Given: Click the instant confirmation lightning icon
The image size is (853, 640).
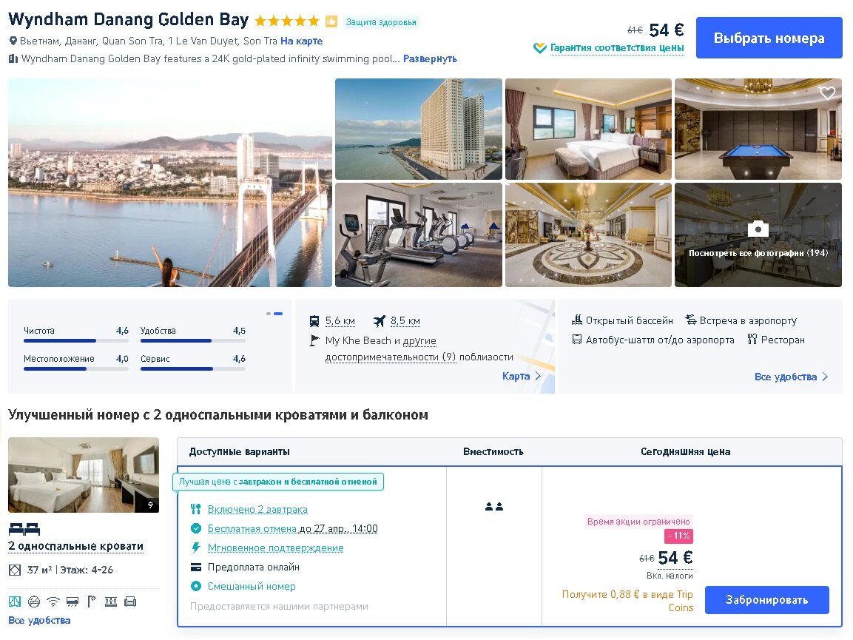Looking at the screenshot, I should pos(196,548).
